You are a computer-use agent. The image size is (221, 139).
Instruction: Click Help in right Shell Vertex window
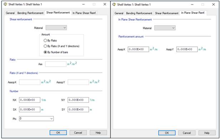pyautogui.click(x=207, y=133)
